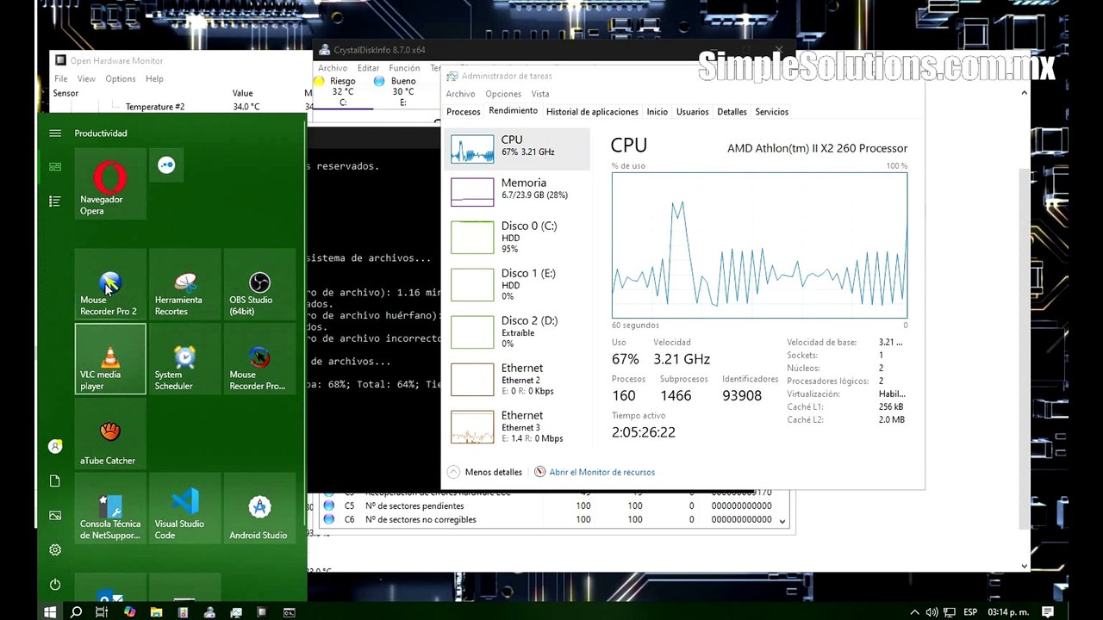This screenshot has width=1103, height=620.
Task: Click the Power icon in Start rail
Action: tap(55, 584)
